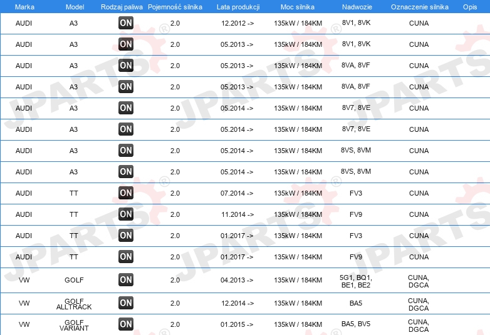
Task: Click the ON fuel icon in the GOLF VARIANT row
Action: (126, 324)
